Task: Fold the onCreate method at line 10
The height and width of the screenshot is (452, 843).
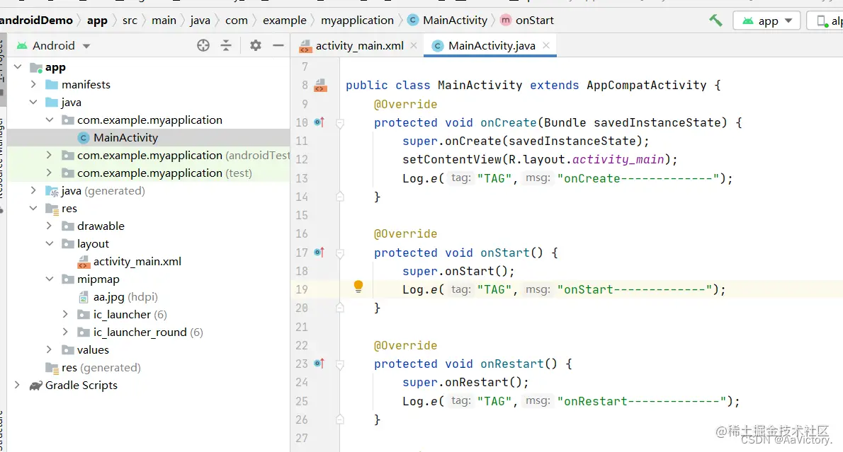Action: click(x=340, y=124)
